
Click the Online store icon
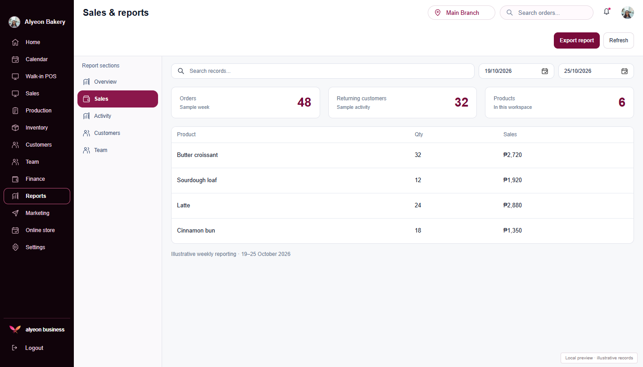tap(15, 230)
